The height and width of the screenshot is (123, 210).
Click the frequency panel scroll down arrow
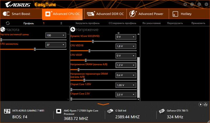pos(68,99)
